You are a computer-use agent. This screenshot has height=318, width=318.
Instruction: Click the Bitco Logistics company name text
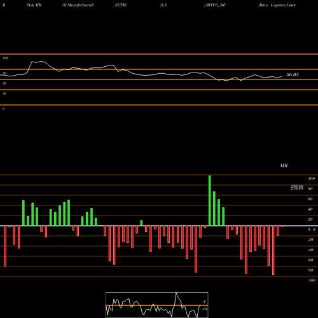coord(277,5)
